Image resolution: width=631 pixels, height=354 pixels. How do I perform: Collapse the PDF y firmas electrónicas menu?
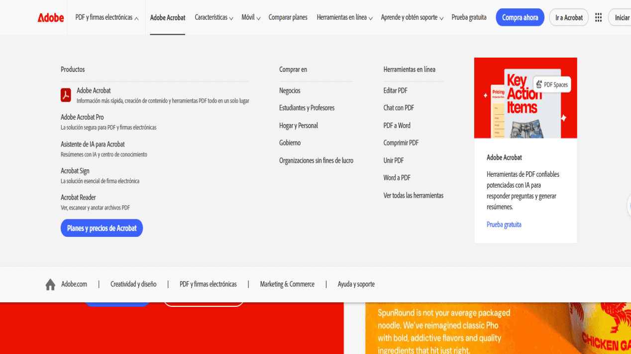point(107,17)
